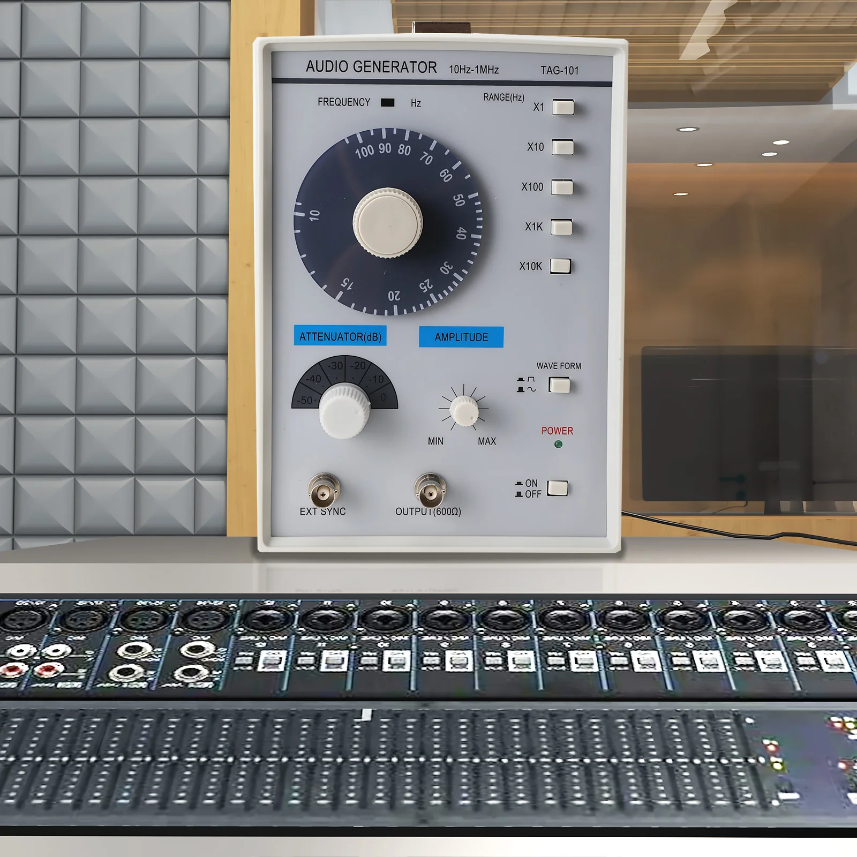Click the OUTPUT 600Ω BNC connector
This screenshot has height=857, width=857.
pyautogui.click(x=430, y=490)
